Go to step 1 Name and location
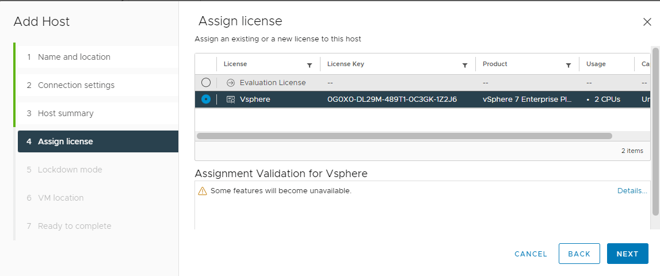The width and height of the screenshot is (660, 276). 98,57
